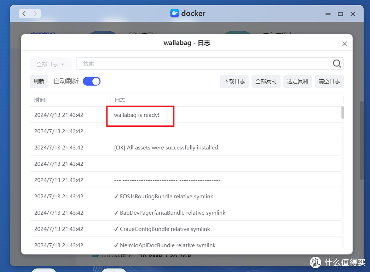The width and height of the screenshot is (370, 272).
Task: Click 全部复制 to copy all logs
Action: [x=266, y=81]
